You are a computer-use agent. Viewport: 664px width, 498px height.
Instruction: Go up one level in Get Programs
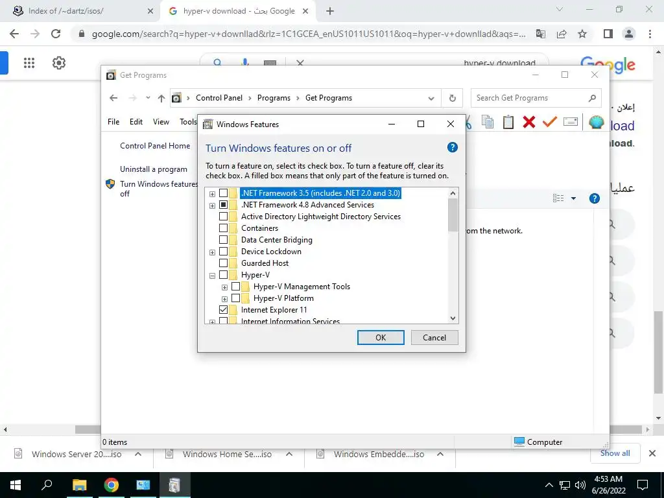161,99
